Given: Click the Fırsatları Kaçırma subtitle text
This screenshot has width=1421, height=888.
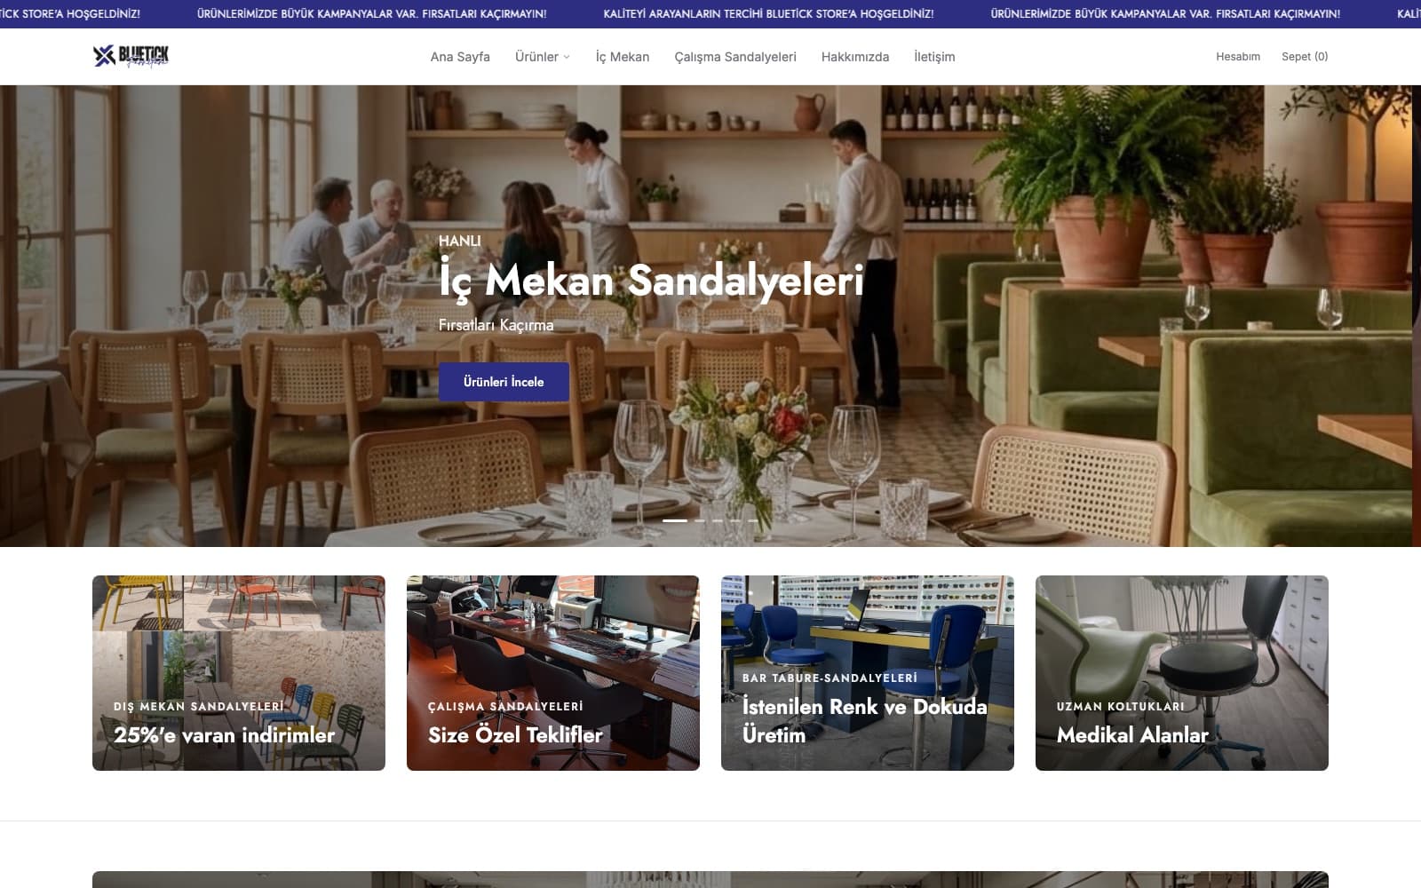Looking at the screenshot, I should [496, 326].
